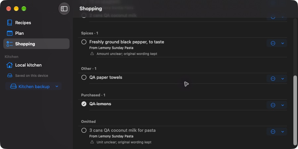Mark QA paper towels as purchased

pos(84,77)
